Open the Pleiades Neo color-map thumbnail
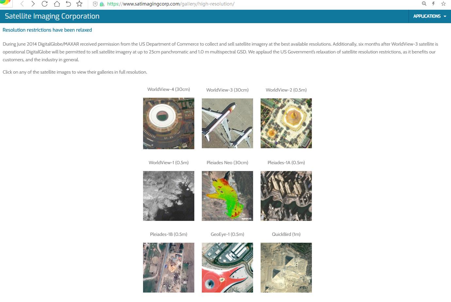Screen dimensions: 451x302 pos(227,196)
